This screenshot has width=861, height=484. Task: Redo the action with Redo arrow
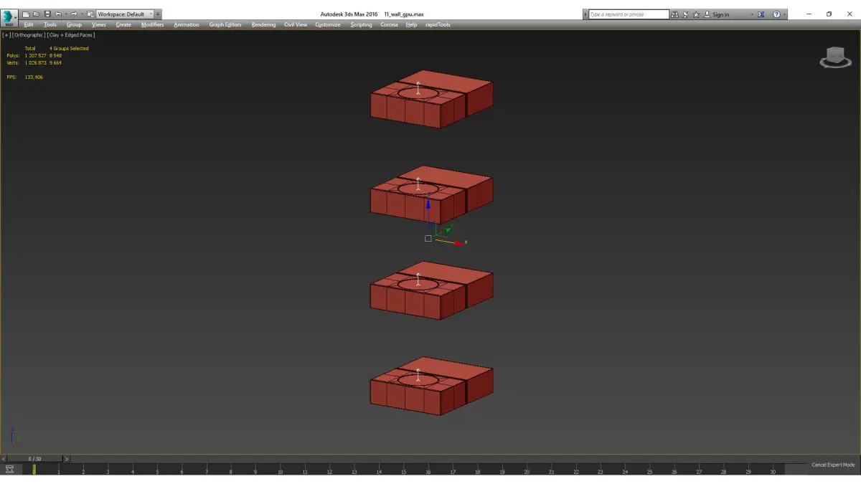point(74,14)
